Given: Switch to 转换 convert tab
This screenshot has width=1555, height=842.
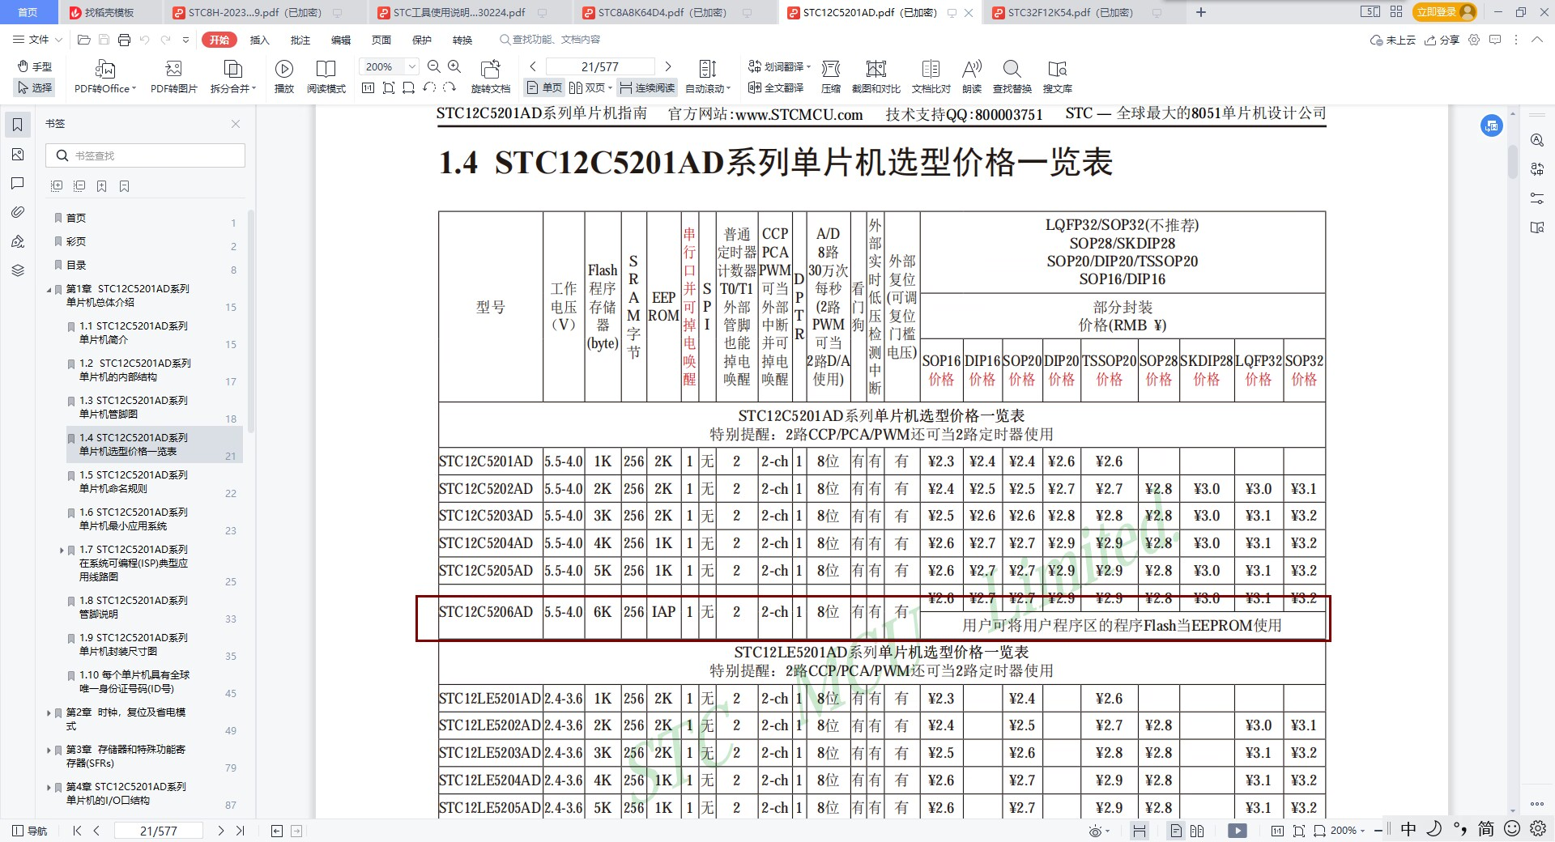Looking at the screenshot, I should click(x=462, y=40).
